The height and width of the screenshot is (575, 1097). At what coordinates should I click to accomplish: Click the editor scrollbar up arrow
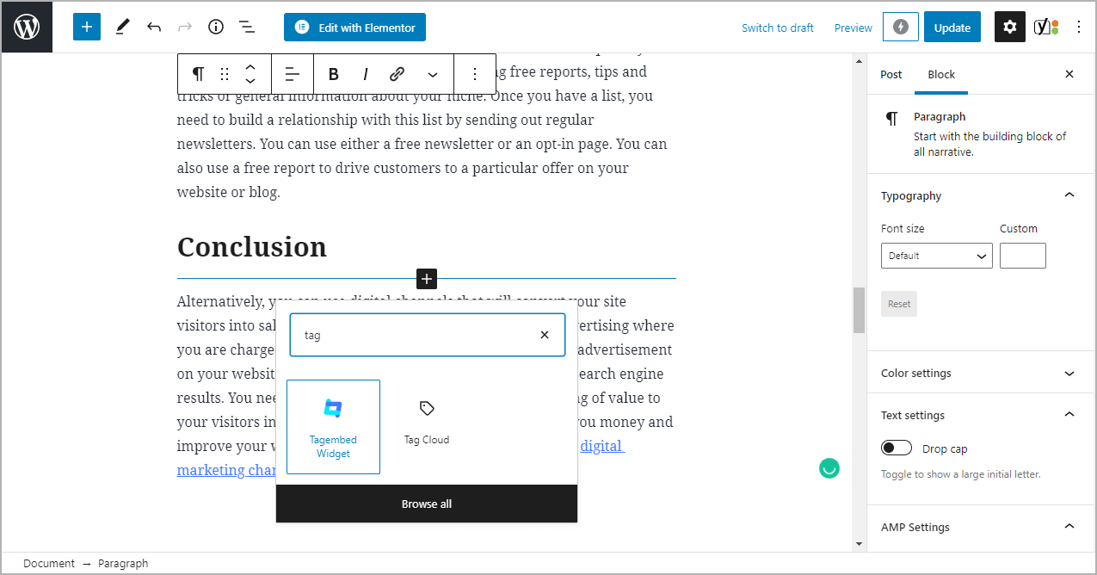858,61
